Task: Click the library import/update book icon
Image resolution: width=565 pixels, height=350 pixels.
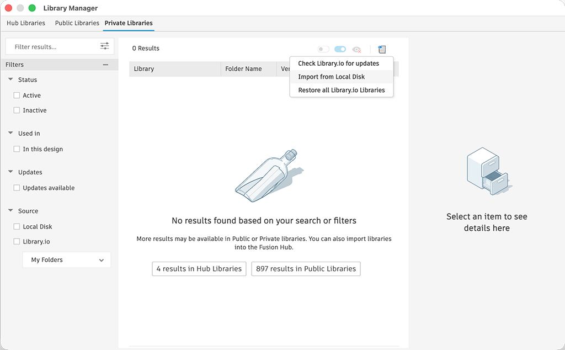Action: (382, 49)
